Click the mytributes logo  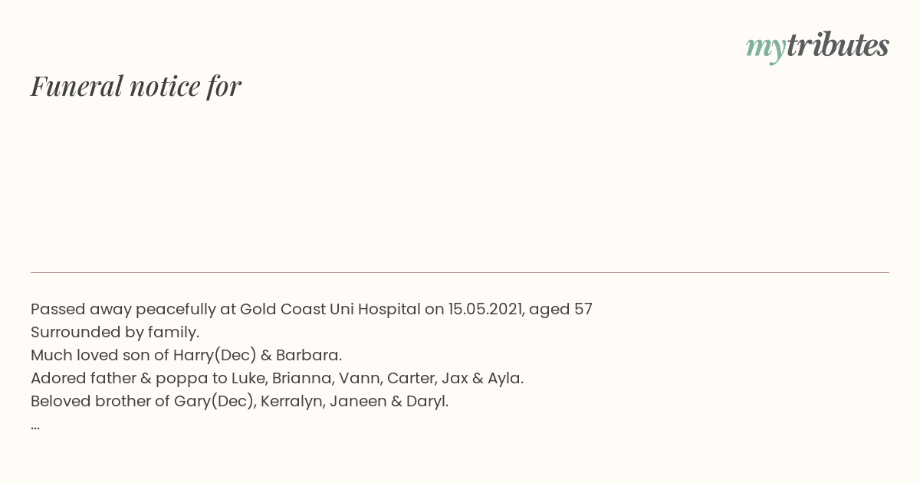(x=817, y=46)
